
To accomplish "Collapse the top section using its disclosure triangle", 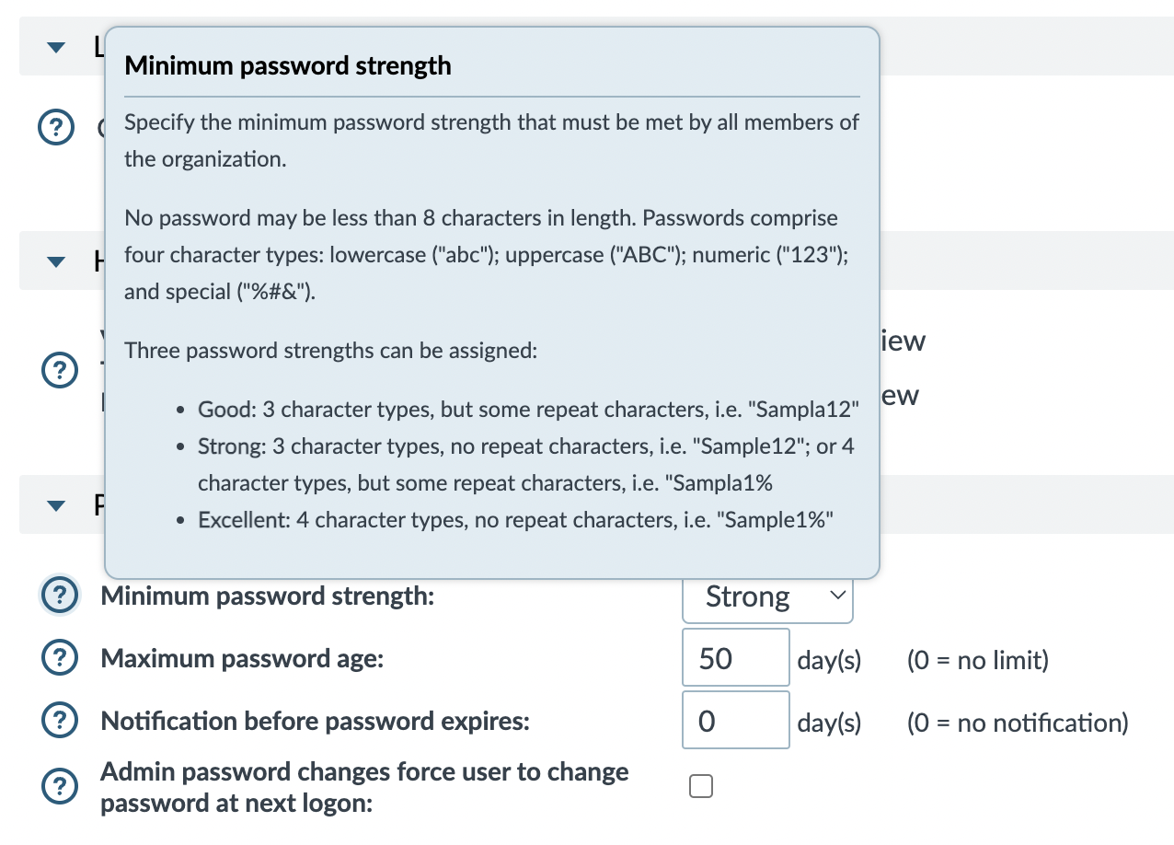I will coord(55,47).
